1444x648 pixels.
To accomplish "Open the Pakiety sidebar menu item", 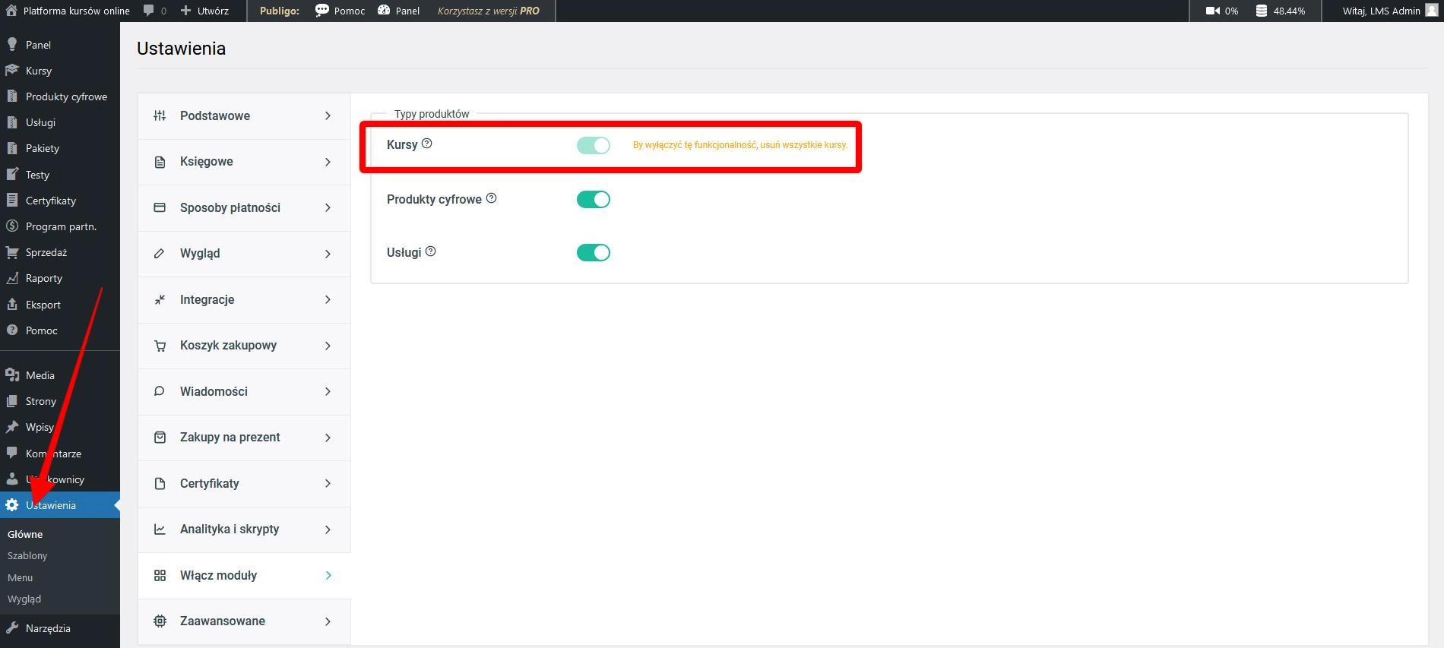I will [x=60, y=148].
